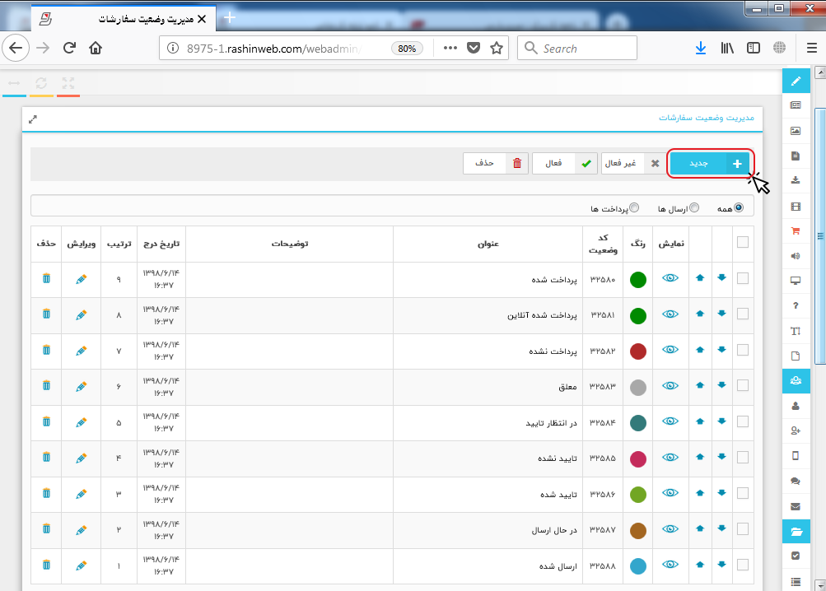Check the checkbox for row در انتظار تایید
The image size is (826, 591).
[743, 421]
